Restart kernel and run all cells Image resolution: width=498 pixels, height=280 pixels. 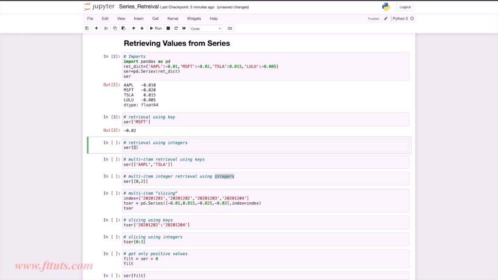pos(184,28)
